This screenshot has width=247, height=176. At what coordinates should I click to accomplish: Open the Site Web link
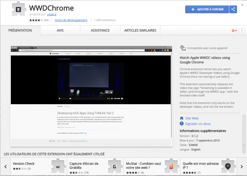[x=192, y=118]
